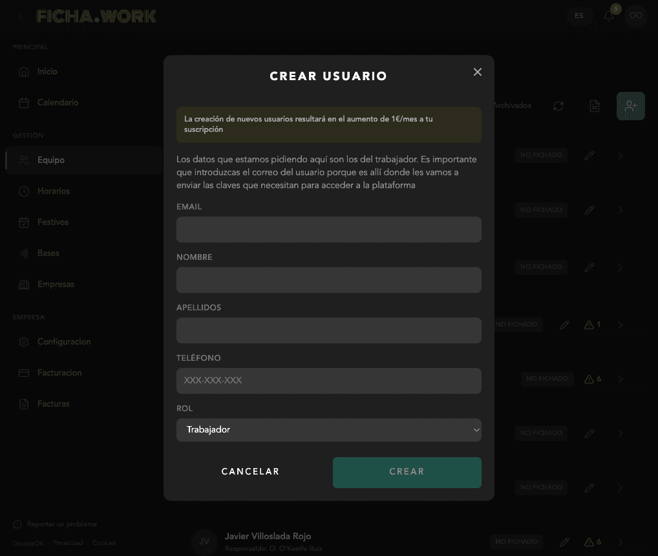This screenshot has width=658, height=556.
Task: Click the back arrow beside the logo
Action: [21, 16]
